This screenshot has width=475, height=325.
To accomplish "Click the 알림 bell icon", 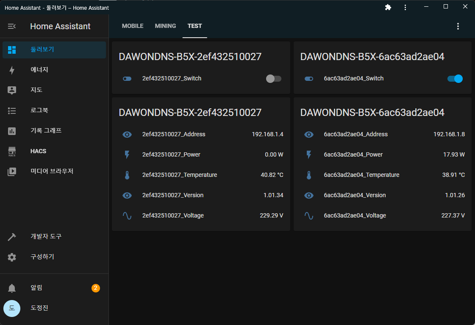I will pyautogui.click(x=12, y=288).
